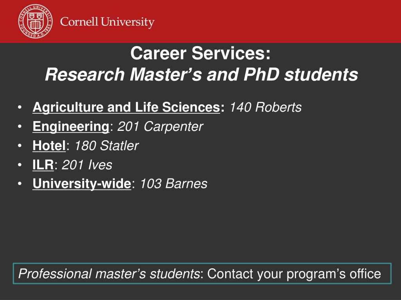Click the 201 Carpenter location text
The image size is (401, 300).
(x=160, y=126)
